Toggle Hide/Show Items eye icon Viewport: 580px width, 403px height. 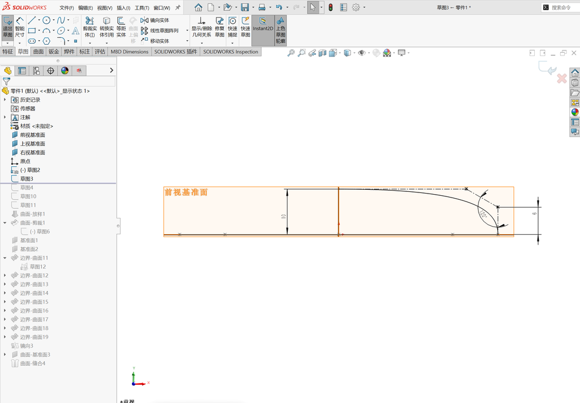362,53
